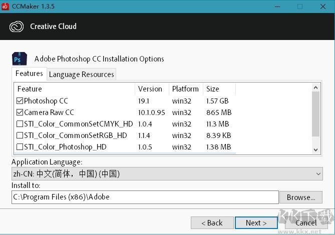Uncheck the Camera Raw CC checkbox
Image resolution: width=335 pixels, height=235 pixels.
pyautogui.click(x=20, y=112)
